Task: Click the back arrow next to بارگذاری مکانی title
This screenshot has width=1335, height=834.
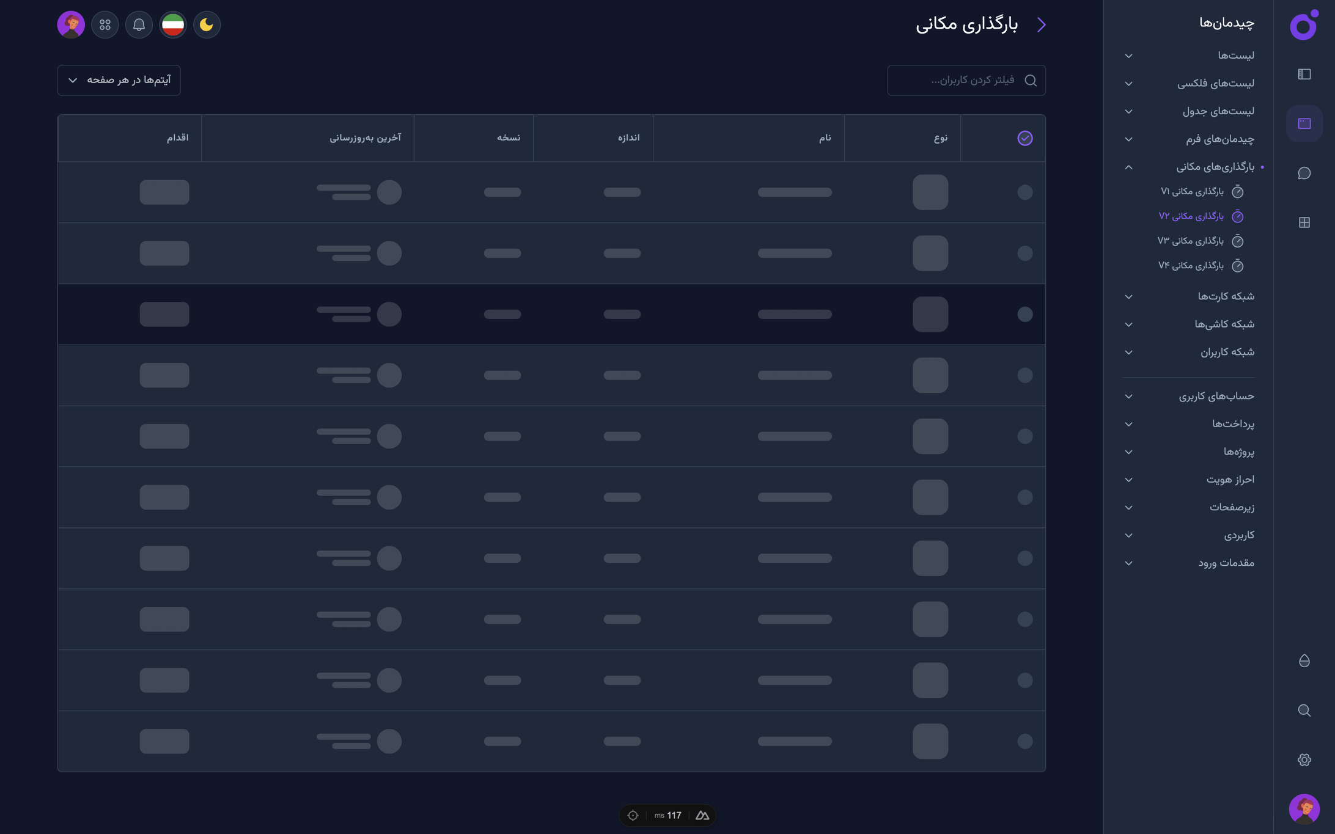Action: 1042,24
